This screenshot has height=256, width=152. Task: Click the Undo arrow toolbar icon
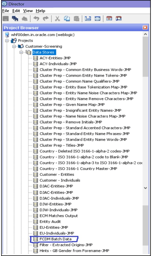pyautogui.click(x=36, y=18)
